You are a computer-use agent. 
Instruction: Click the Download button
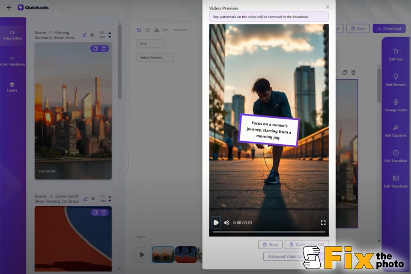pos(389,29)
